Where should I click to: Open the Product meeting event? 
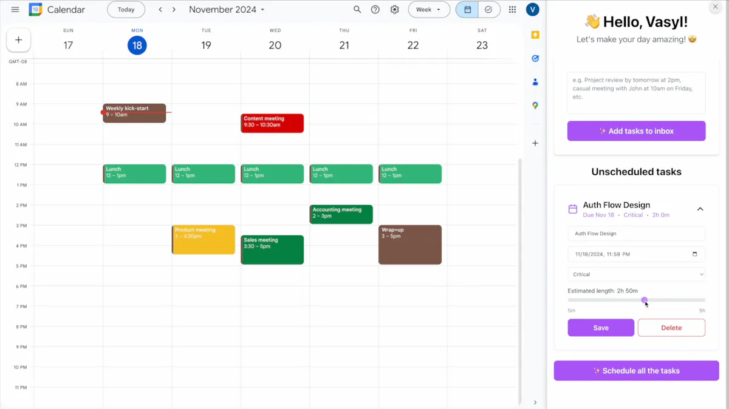click(204, 240)
